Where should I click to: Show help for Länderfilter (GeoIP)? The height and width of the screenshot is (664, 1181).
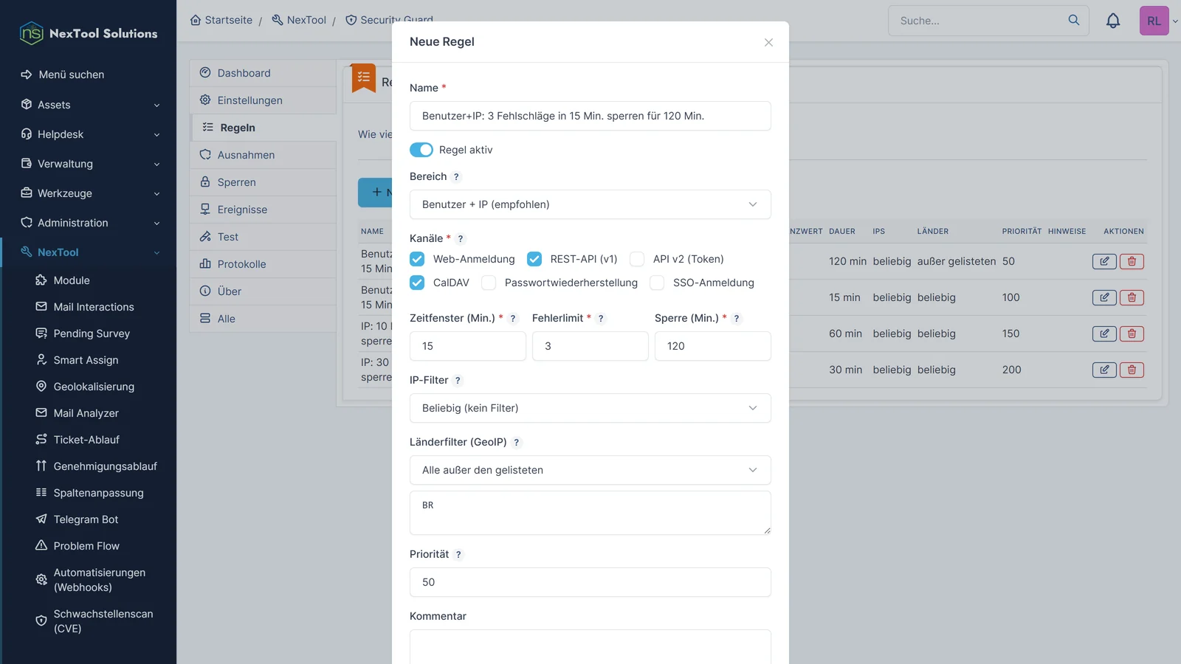pyautogui.click(x=517, y=443)
